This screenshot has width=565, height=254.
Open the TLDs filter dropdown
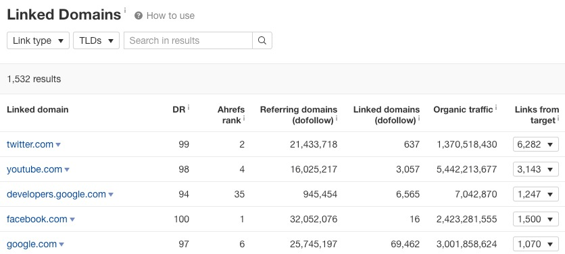96,40
